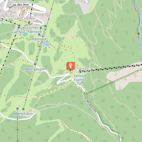This screenshot has height=142, width=142.
Task: Select the Lac Noir label
Action: 19,32
